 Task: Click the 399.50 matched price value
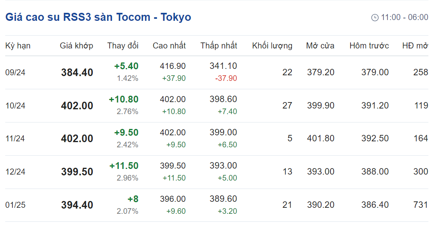[77, 172]
